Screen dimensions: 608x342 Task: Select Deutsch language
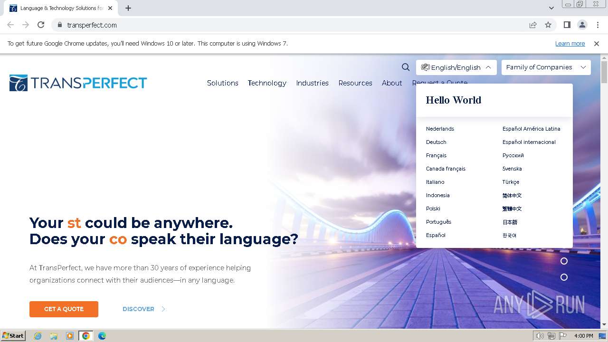point(436,142)
